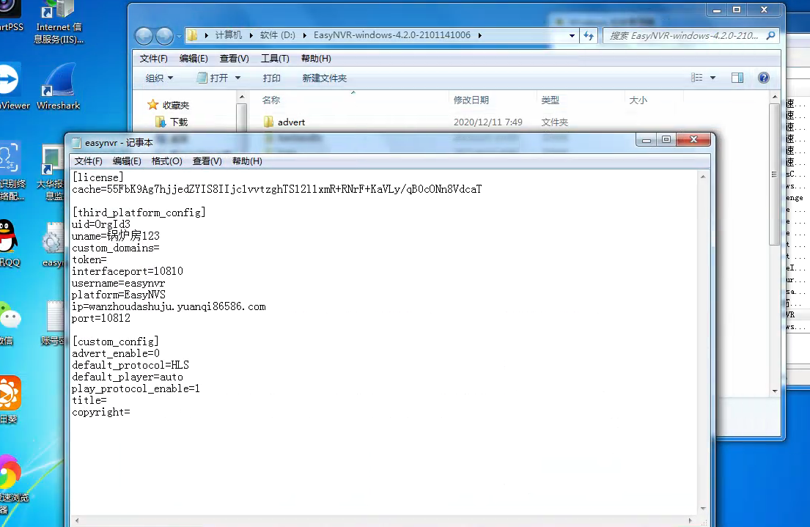Change view using the Explorer view icon
The width and height of the screenshot is (810, 527).
(x=697, y=78)
